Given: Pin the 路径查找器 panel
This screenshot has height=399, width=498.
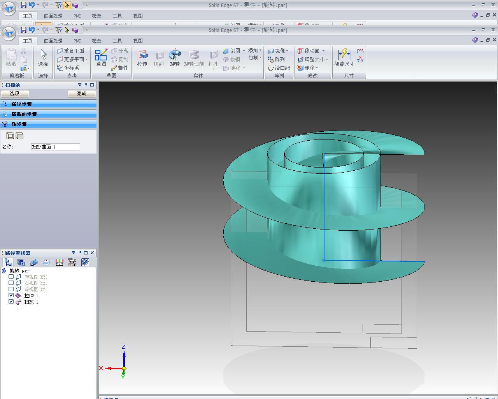Looking at the screenshot, I should pyautogui.click(x=80, y=252).
